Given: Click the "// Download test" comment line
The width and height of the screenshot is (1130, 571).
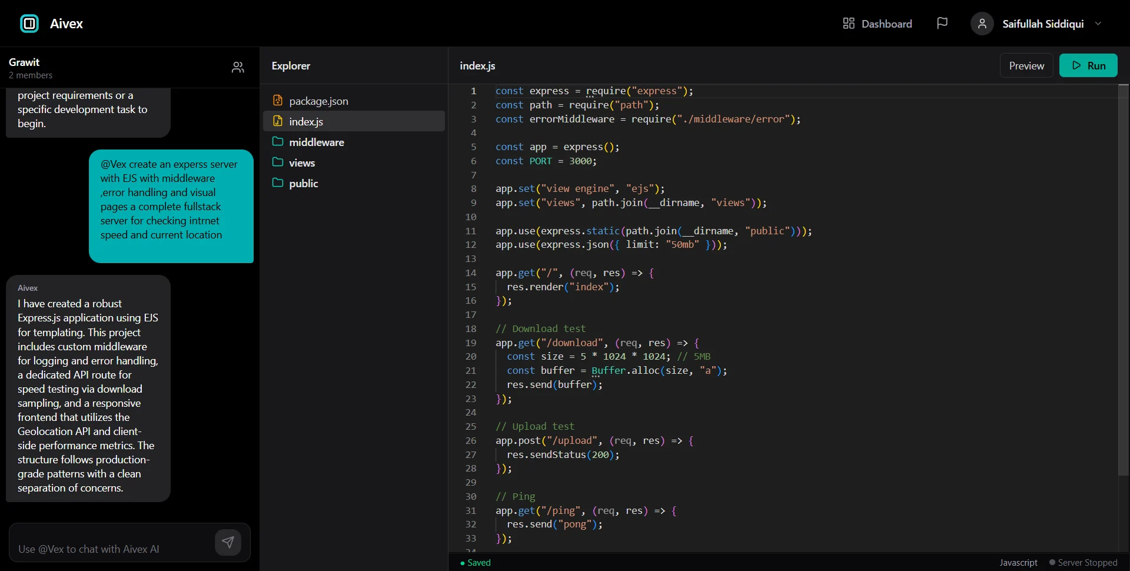Looking at the screenshot, I should pos(540,328).
